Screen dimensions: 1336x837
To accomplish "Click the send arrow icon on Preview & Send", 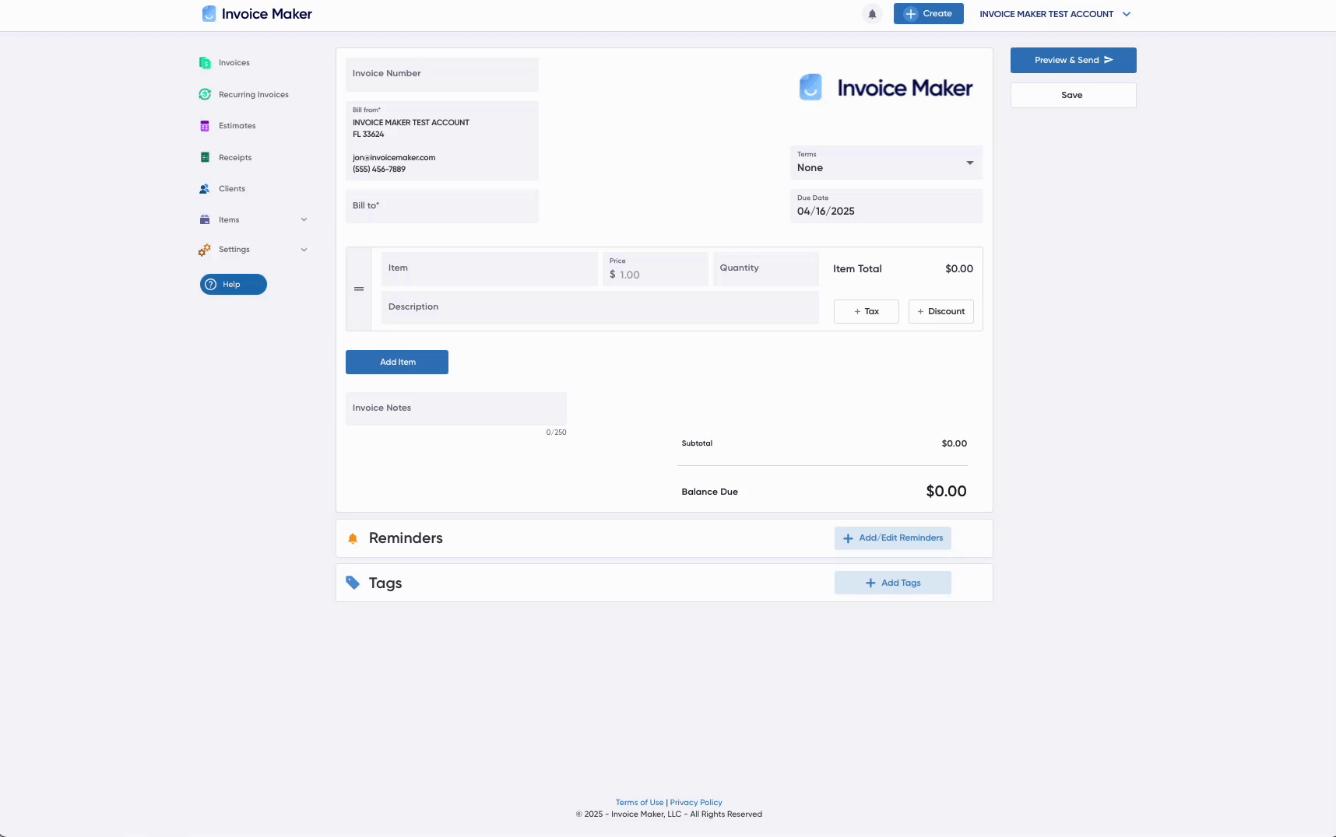I will (x=1109, y=60).
